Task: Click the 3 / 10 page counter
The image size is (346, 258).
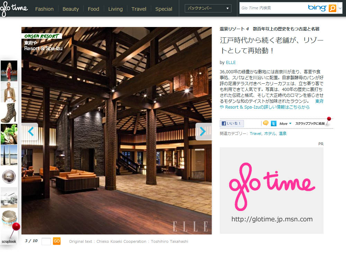Action: (31, 241)
